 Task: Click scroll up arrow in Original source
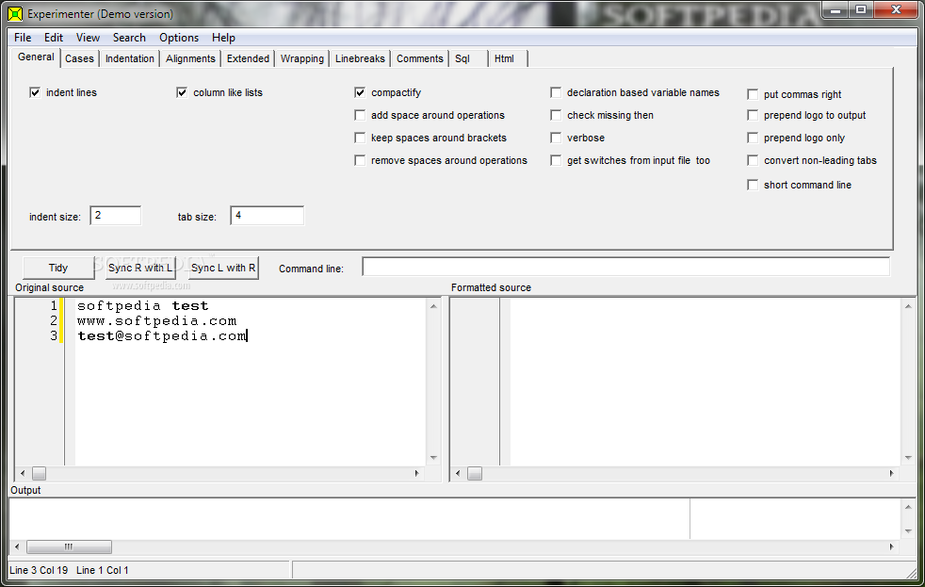[x=433, y=306]
